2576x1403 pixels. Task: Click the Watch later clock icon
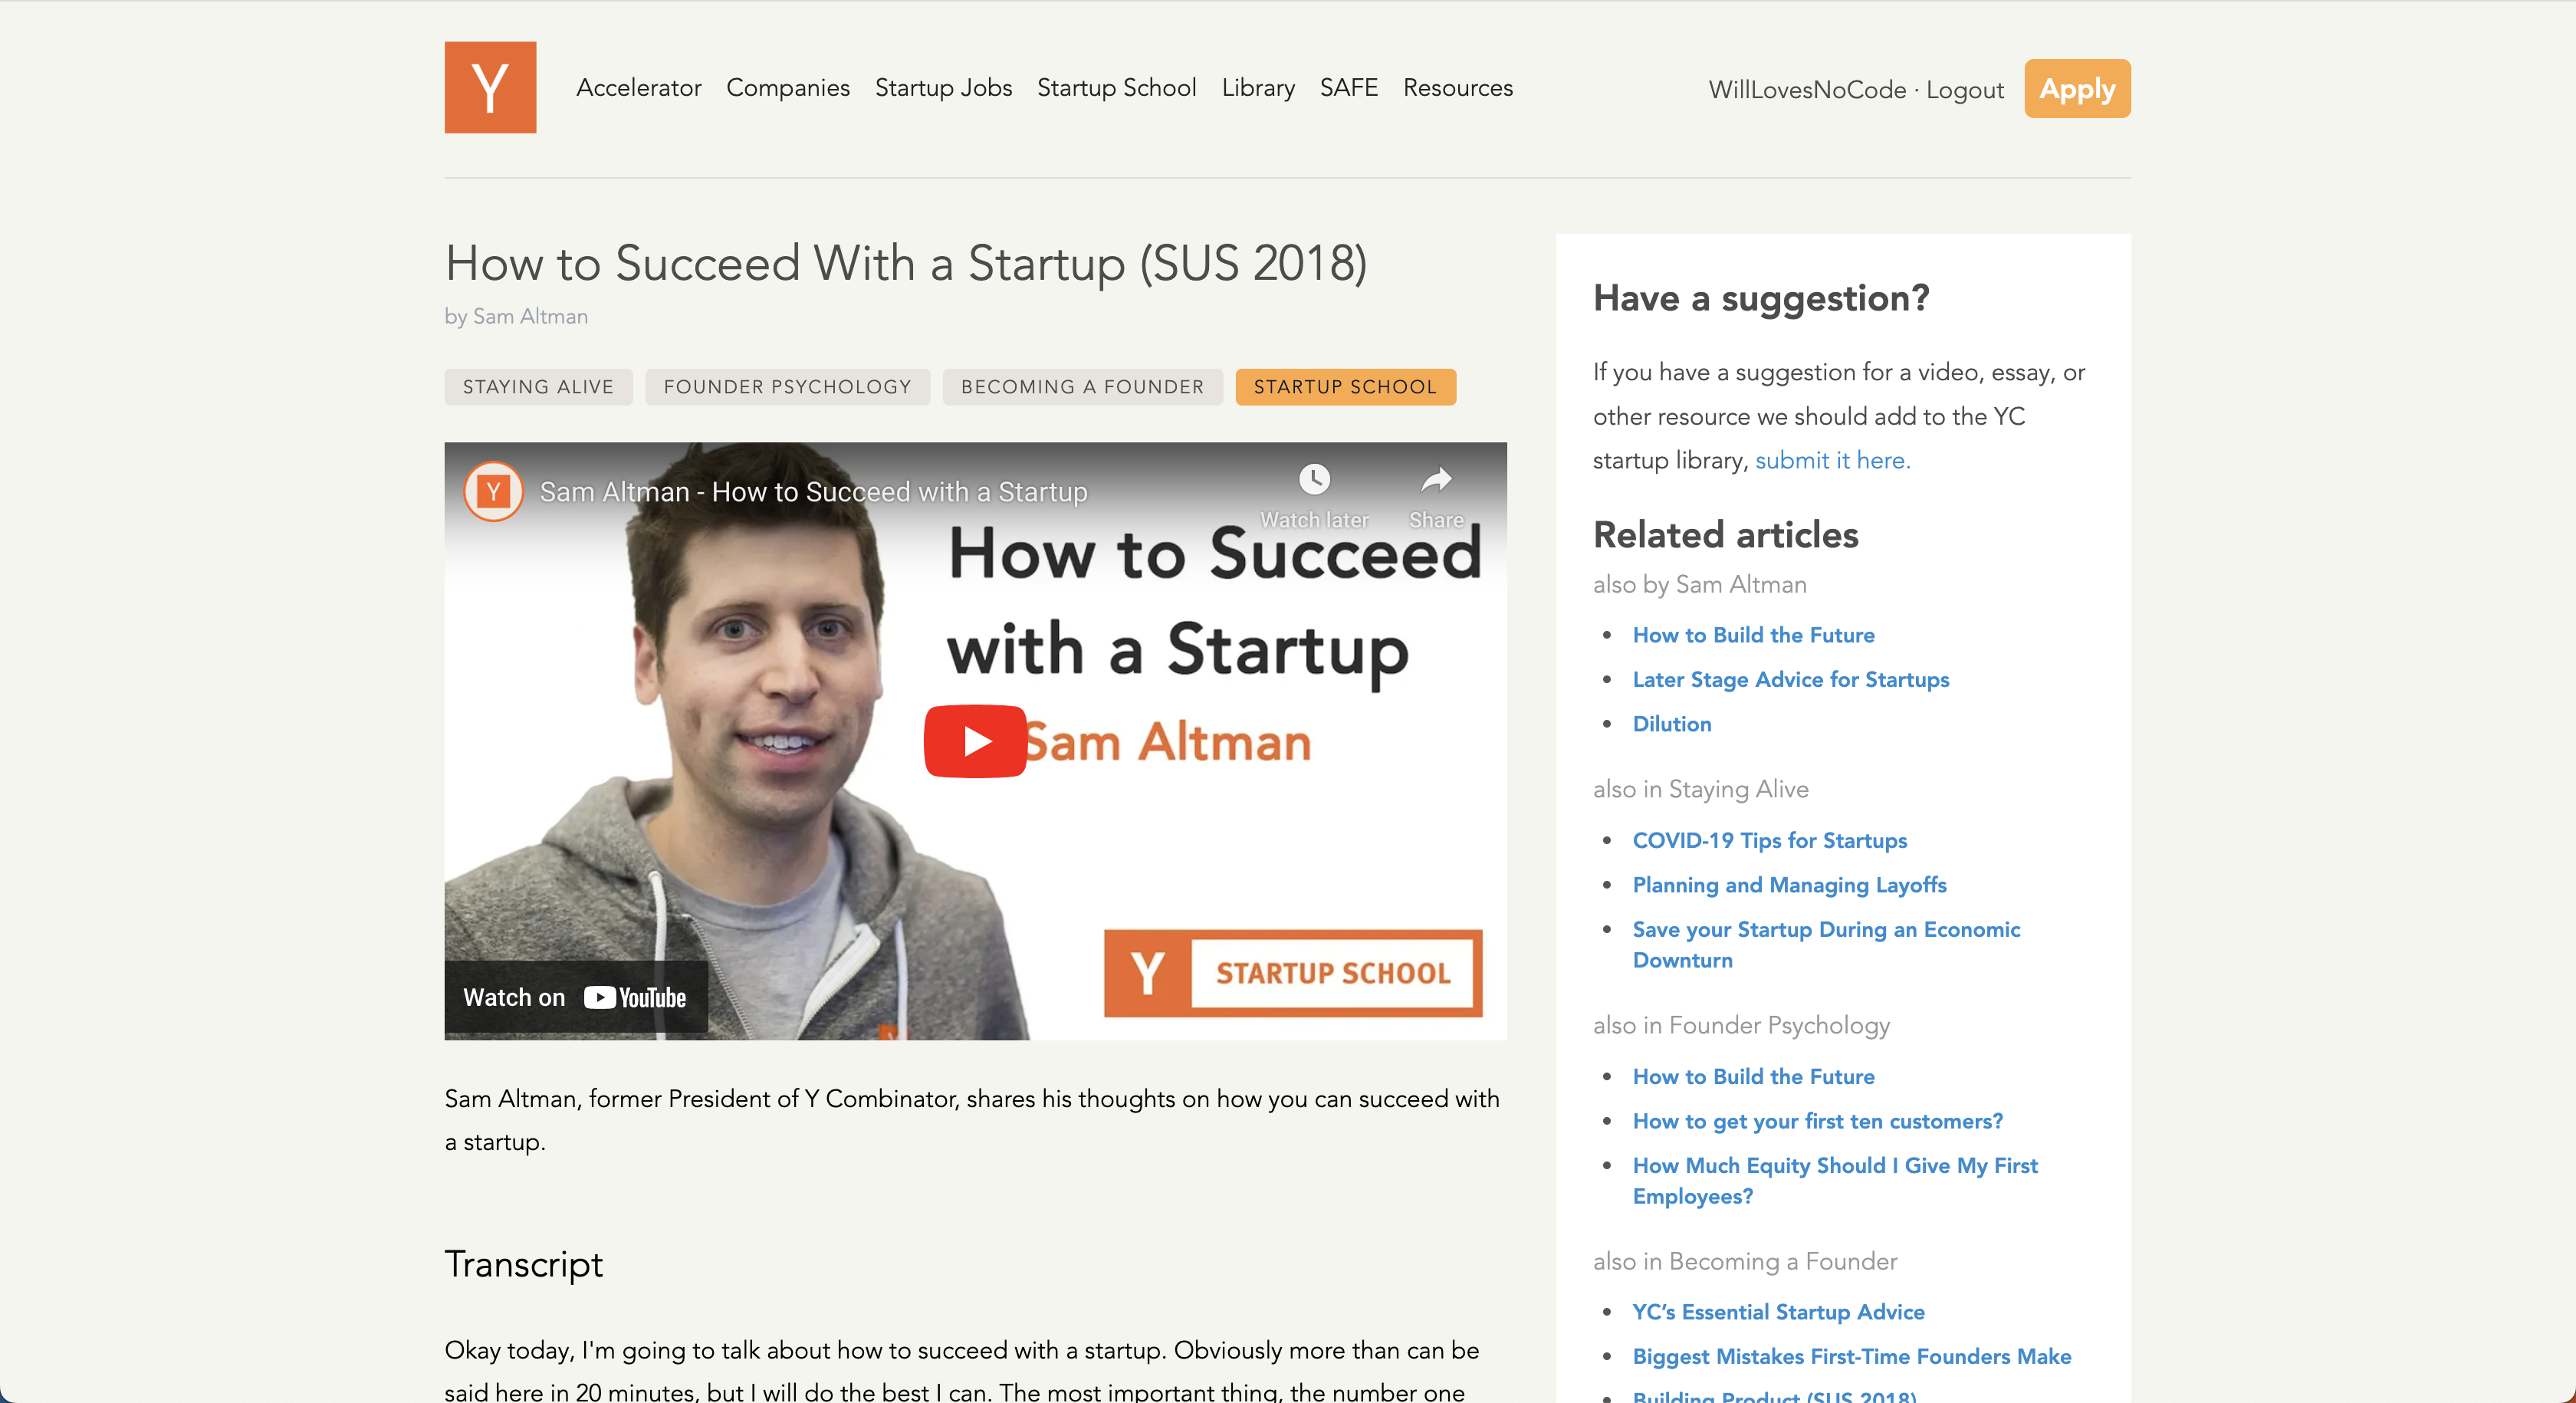(x=1314, y=480)
